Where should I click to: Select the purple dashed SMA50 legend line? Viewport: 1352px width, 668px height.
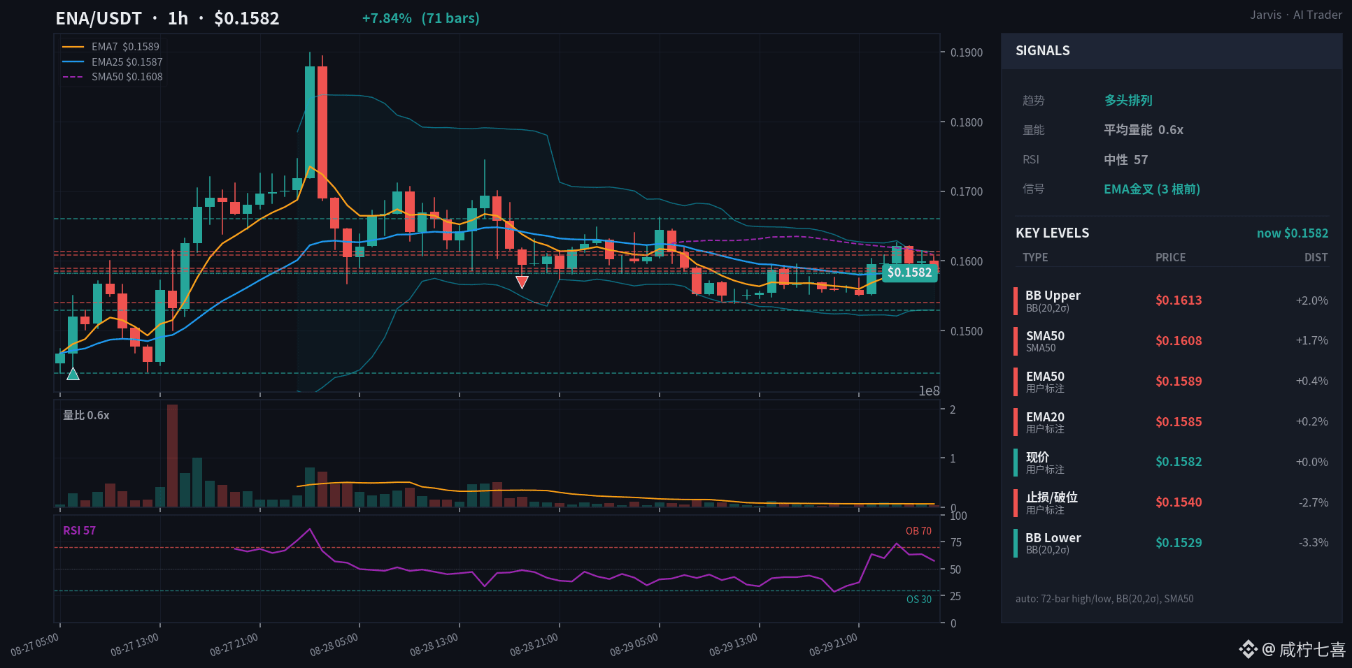tap(73, 77)
